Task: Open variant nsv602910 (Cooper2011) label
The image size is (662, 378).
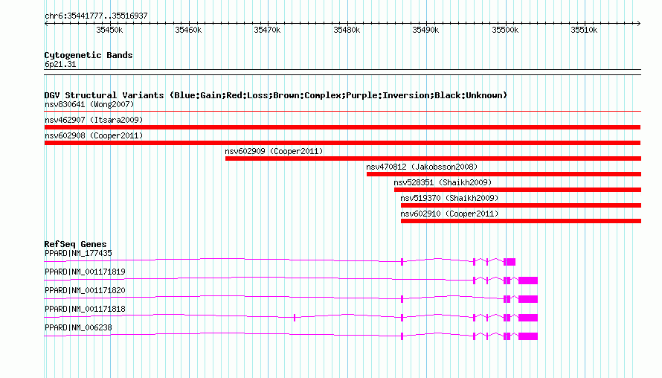Action: pos(449,214)
